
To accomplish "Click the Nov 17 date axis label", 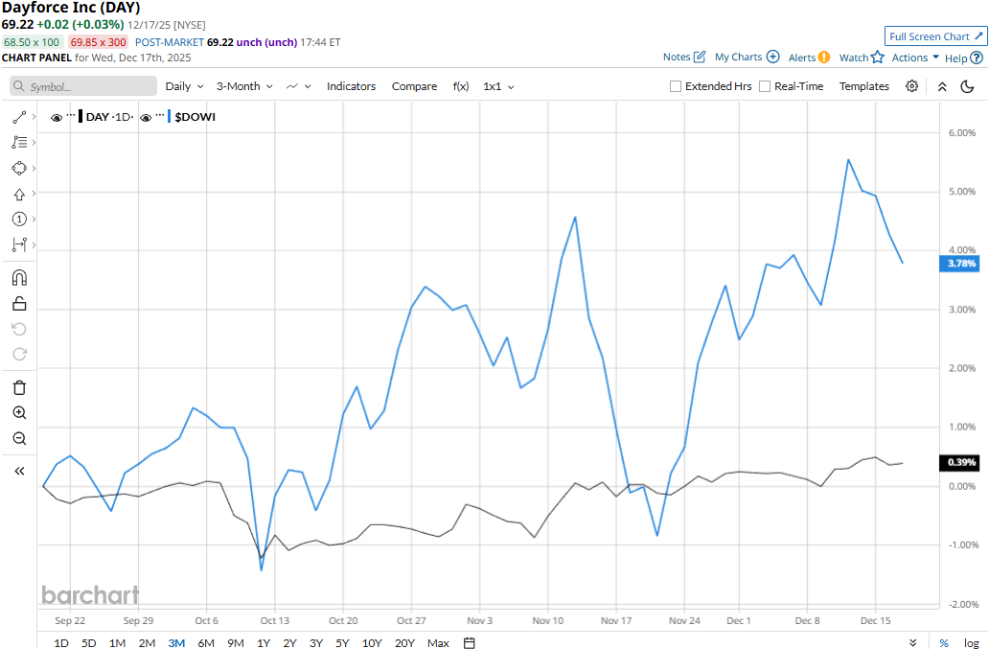I will (x=615, y=620).
